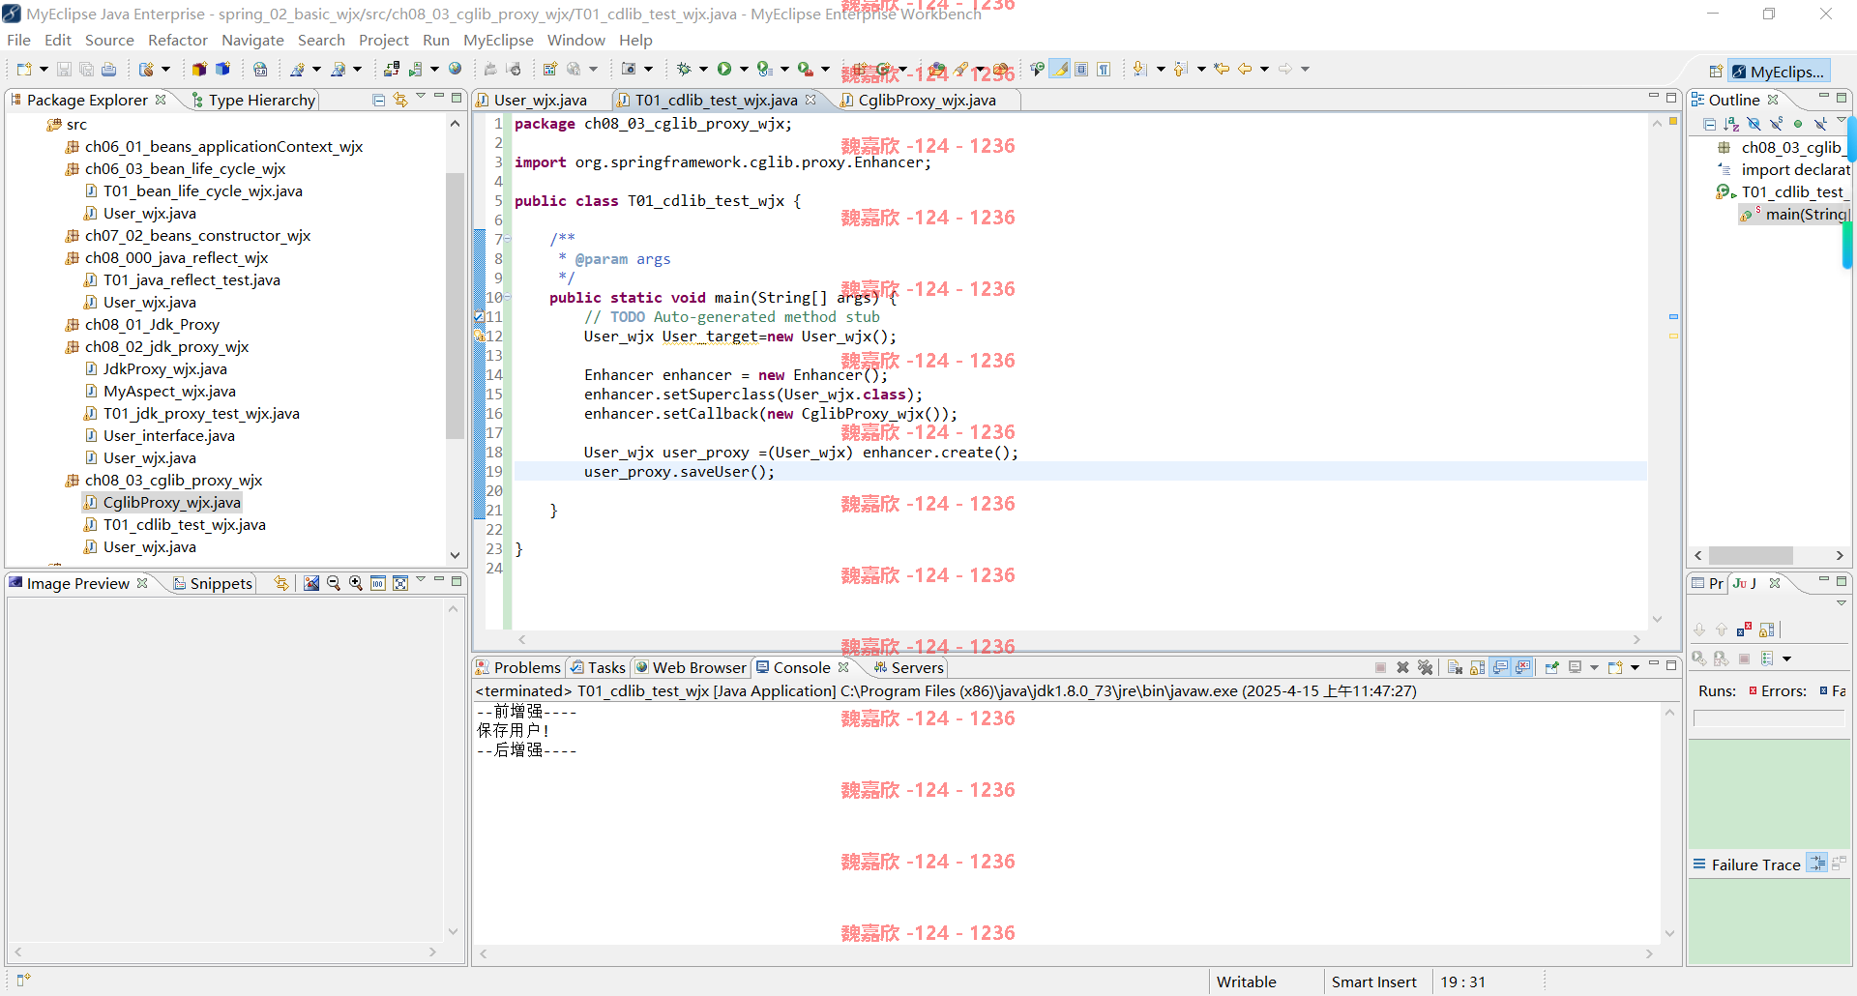Click Zoom Out icon in Image Preview
Viewport: 1857px width, 996px height.
(x=334, y=583)
